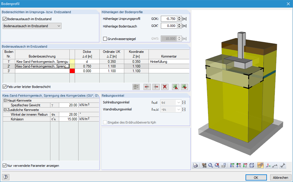Decrease Höhenlage Bodentausch GOK' value
Image resolution: width=293 pixels, height=182 pixels.
[x=179, y=27]
